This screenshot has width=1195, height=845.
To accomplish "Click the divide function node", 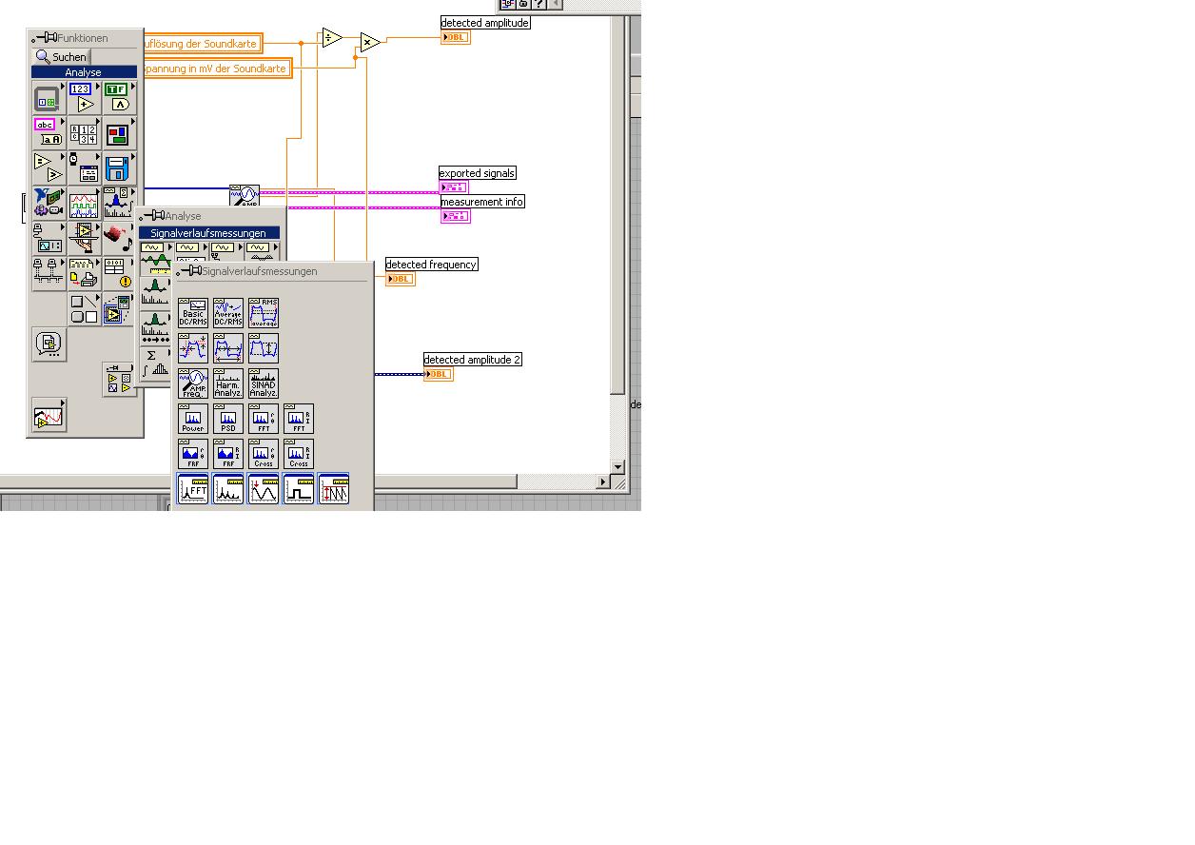I will pyautogui.click(x=331, y=38).
